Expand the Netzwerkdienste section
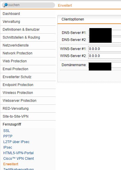121x170 pixels. pos(28,45)
